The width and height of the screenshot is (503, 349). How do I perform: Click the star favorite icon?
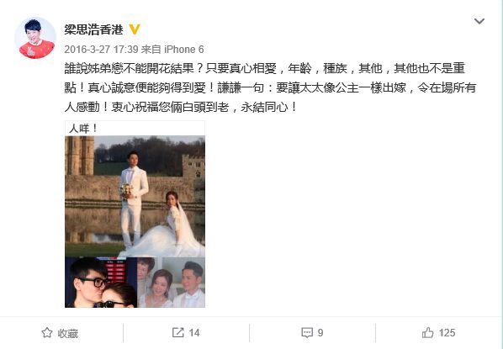(x=47, y=333)
